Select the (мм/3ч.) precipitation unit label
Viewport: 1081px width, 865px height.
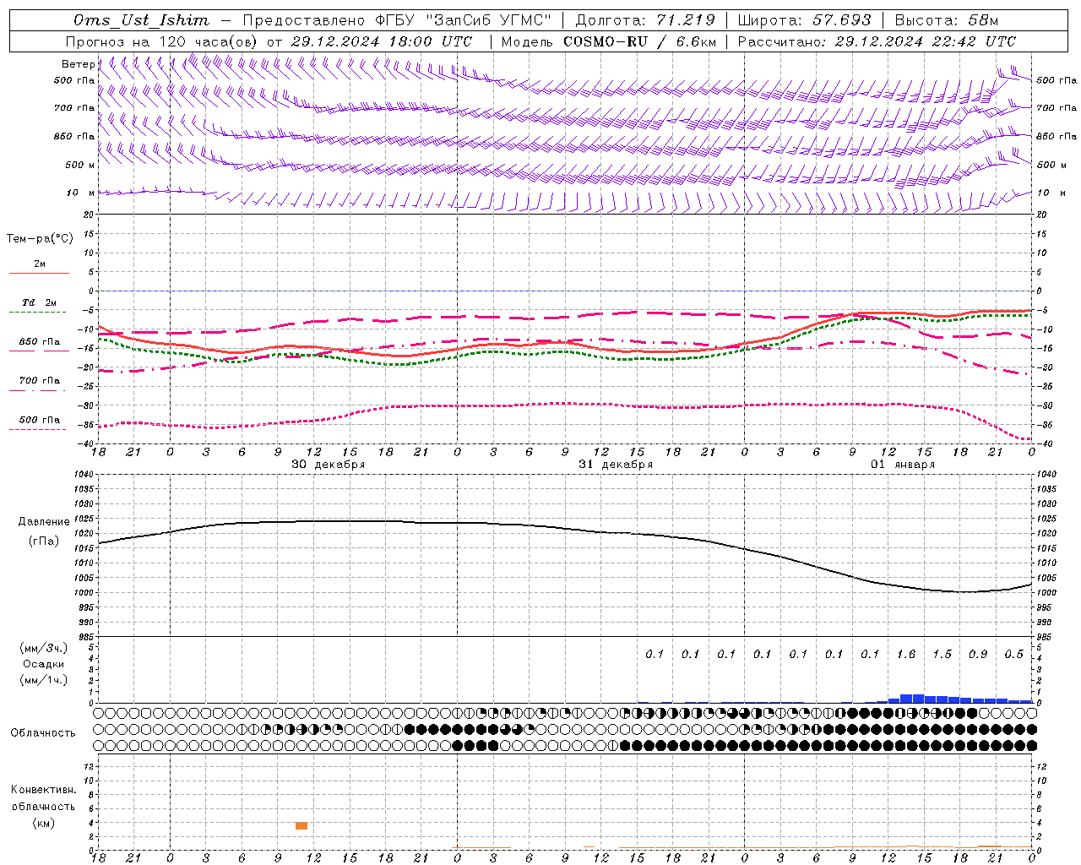point(44,648)
